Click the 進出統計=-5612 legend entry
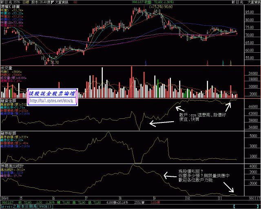 point(13,170)
